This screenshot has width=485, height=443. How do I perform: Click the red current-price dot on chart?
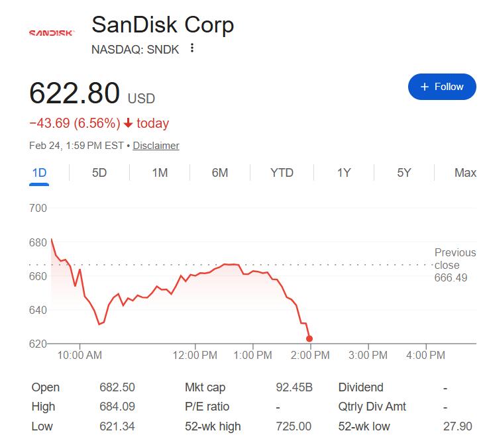pyautogui.click(x=309, y=338)
